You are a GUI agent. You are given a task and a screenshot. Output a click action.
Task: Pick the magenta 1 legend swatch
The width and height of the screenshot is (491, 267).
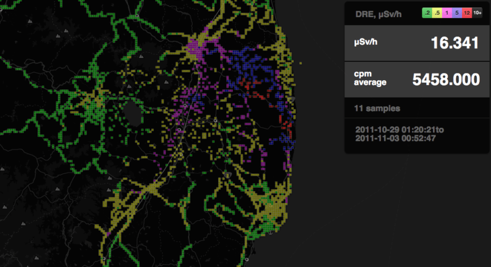pos(448,12)
